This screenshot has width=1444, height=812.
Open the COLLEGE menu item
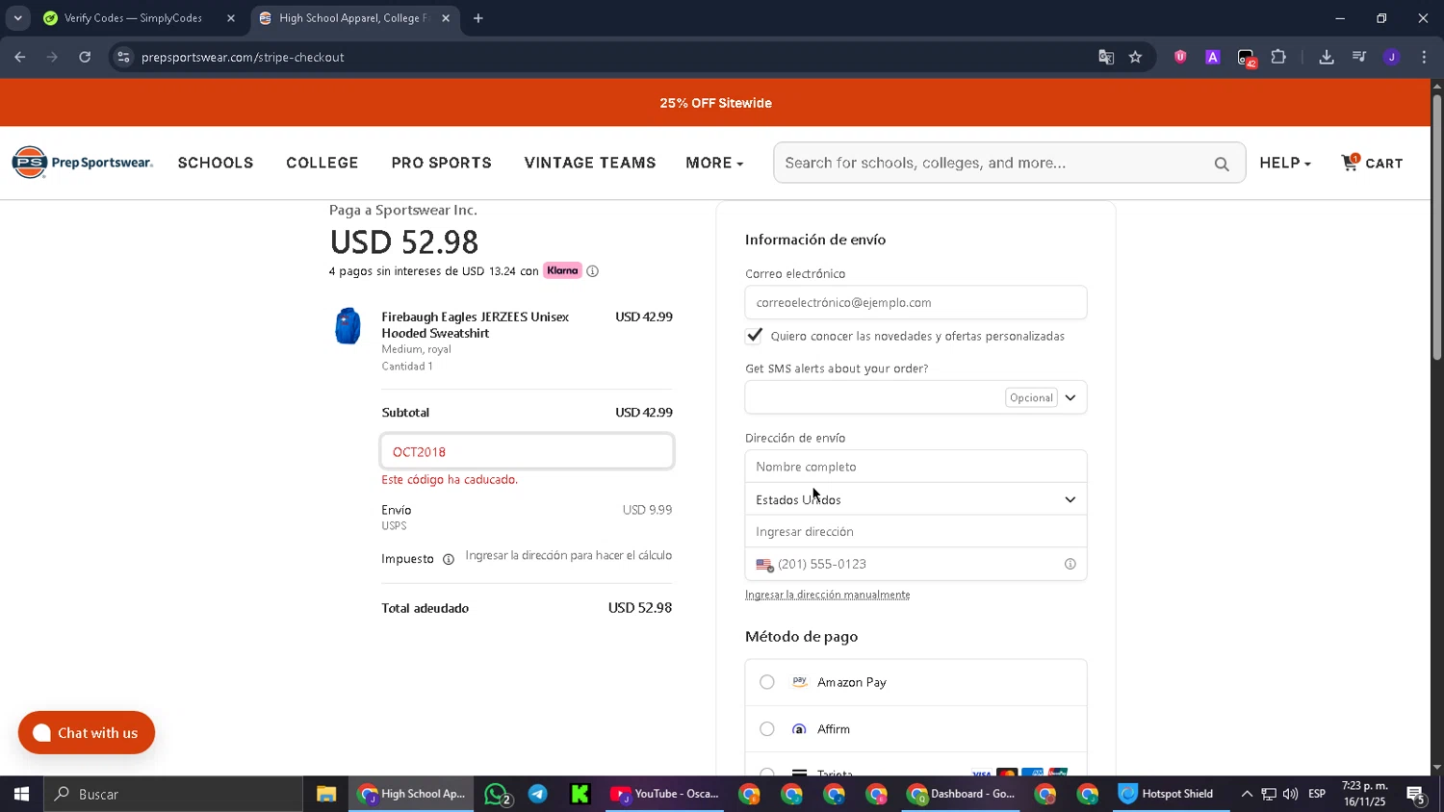tap(322, 163)
